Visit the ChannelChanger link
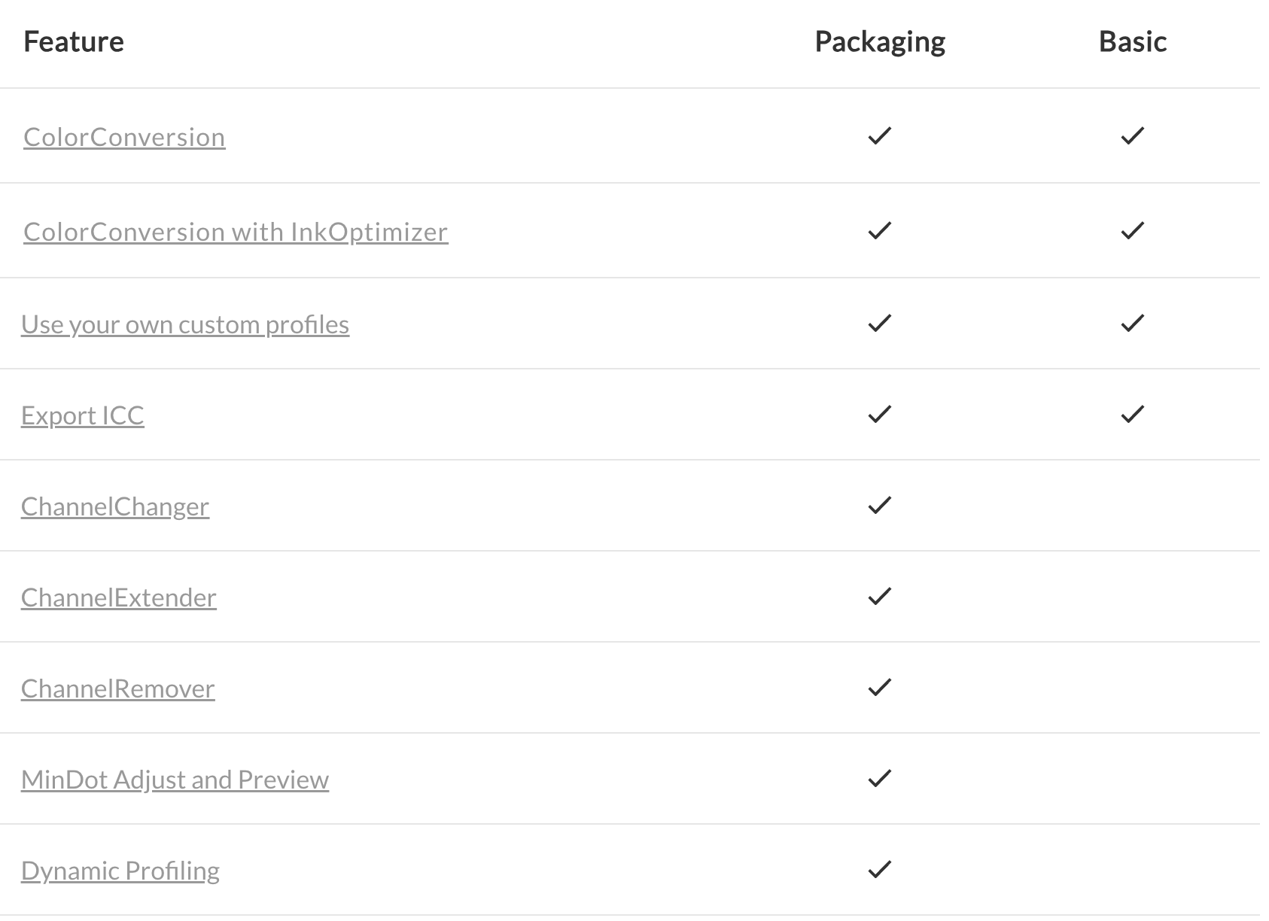Image resolution: width=1269 pixels, height=921 pixels. (x=115, y=506)
